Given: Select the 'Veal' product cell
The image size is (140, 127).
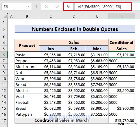Looking at the screenshot, I should pyautogui.click(x=27, y=96).
